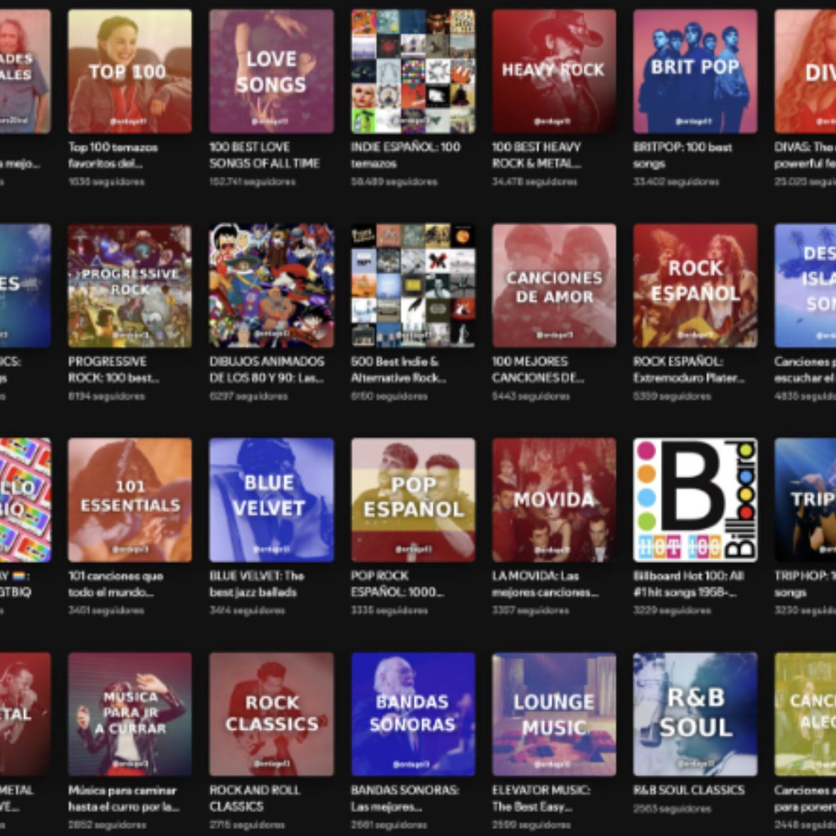Open the LOVE SONGS playlist cover
This screenshot has height=836, width=836.
tap(271, 71)
